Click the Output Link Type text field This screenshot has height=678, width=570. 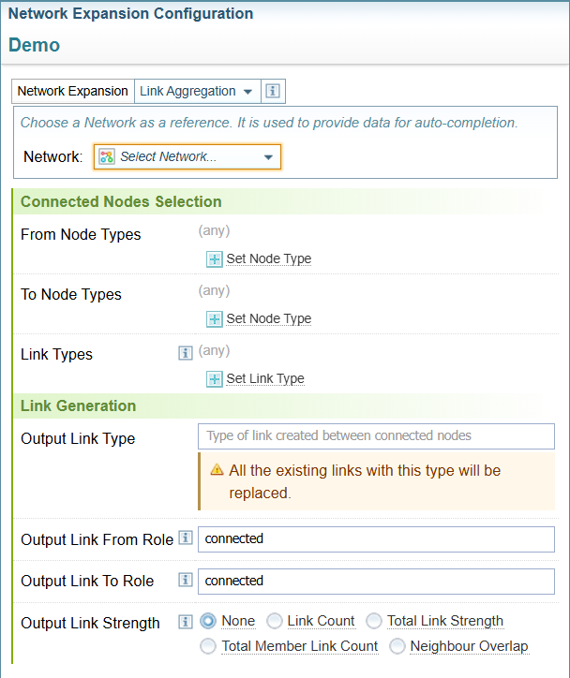point(376,435)
